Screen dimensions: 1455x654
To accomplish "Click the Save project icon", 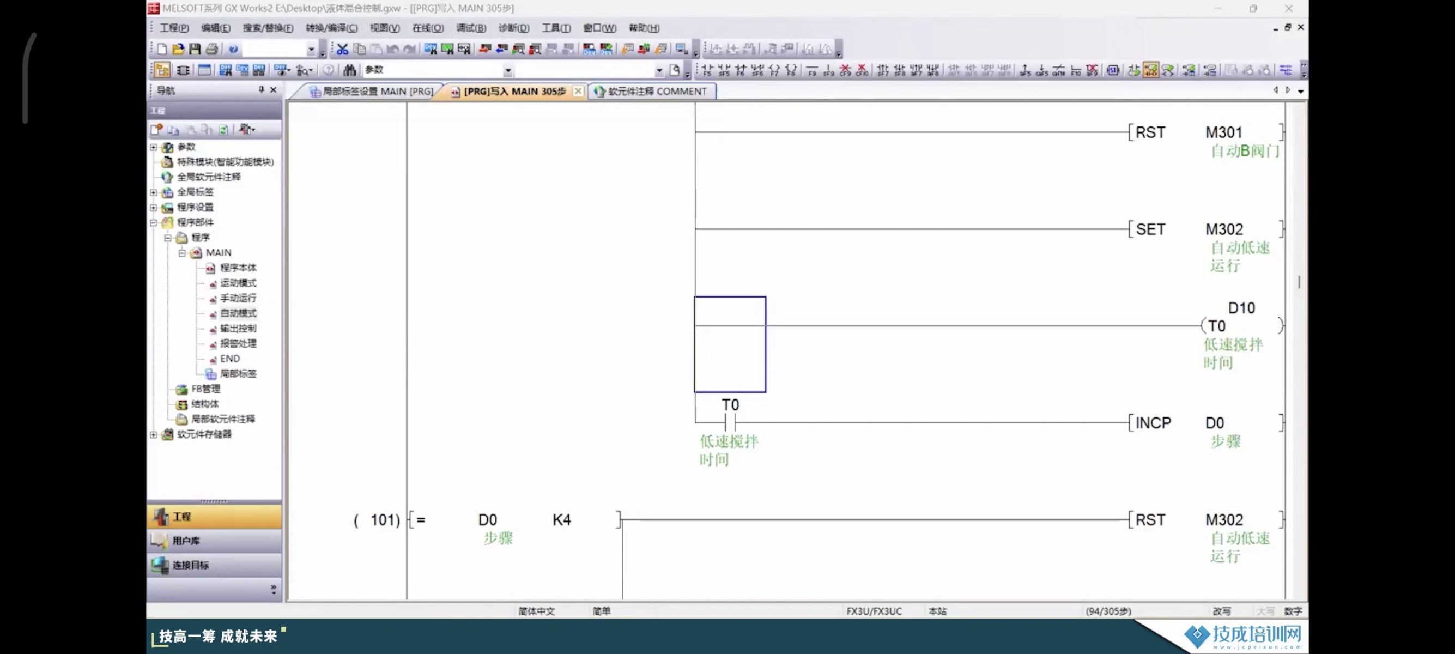I will 195,49.
